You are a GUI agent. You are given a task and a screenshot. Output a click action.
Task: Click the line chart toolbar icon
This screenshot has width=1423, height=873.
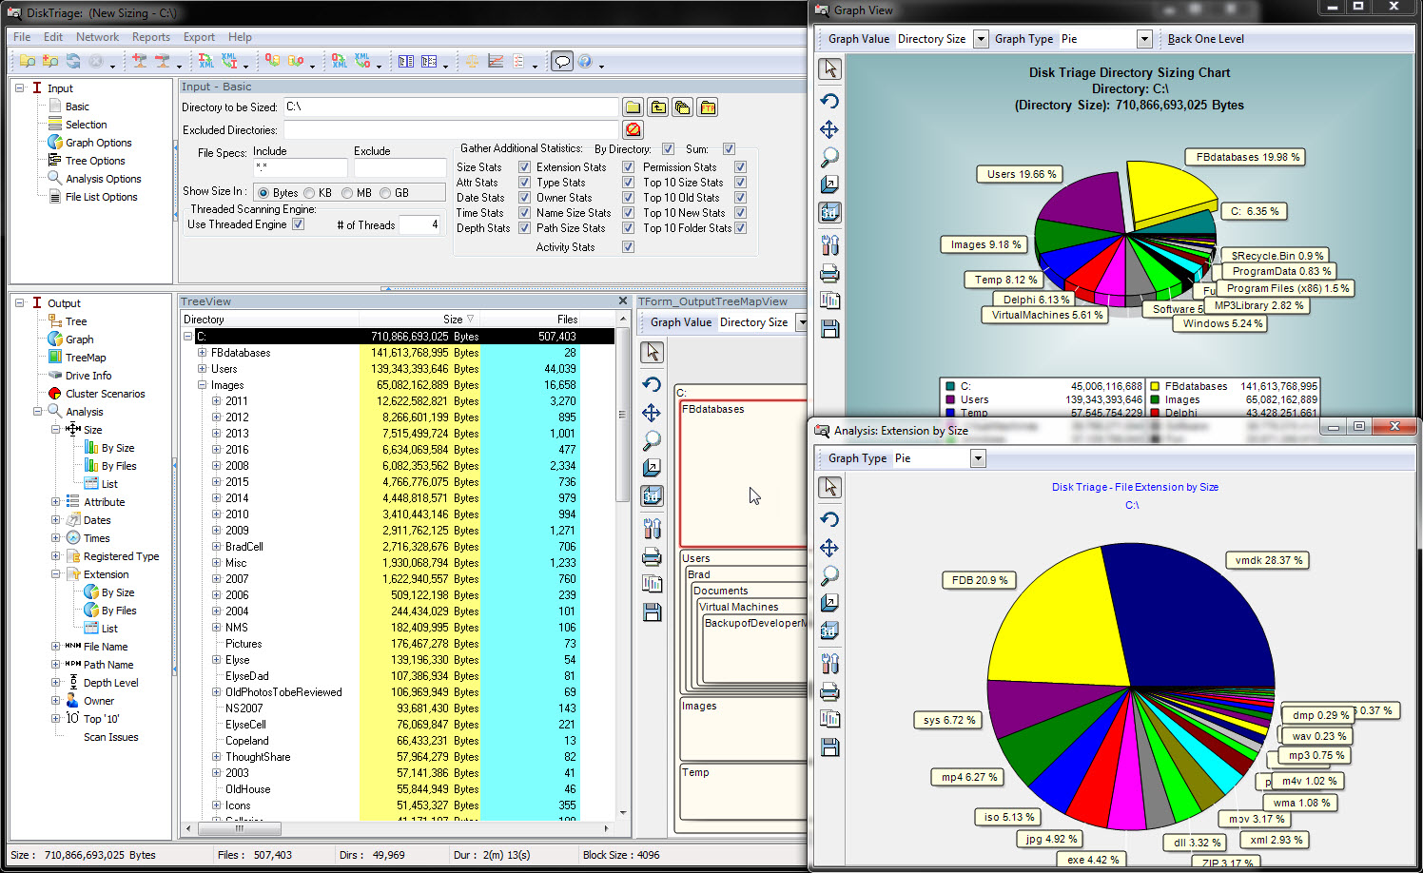496,61
